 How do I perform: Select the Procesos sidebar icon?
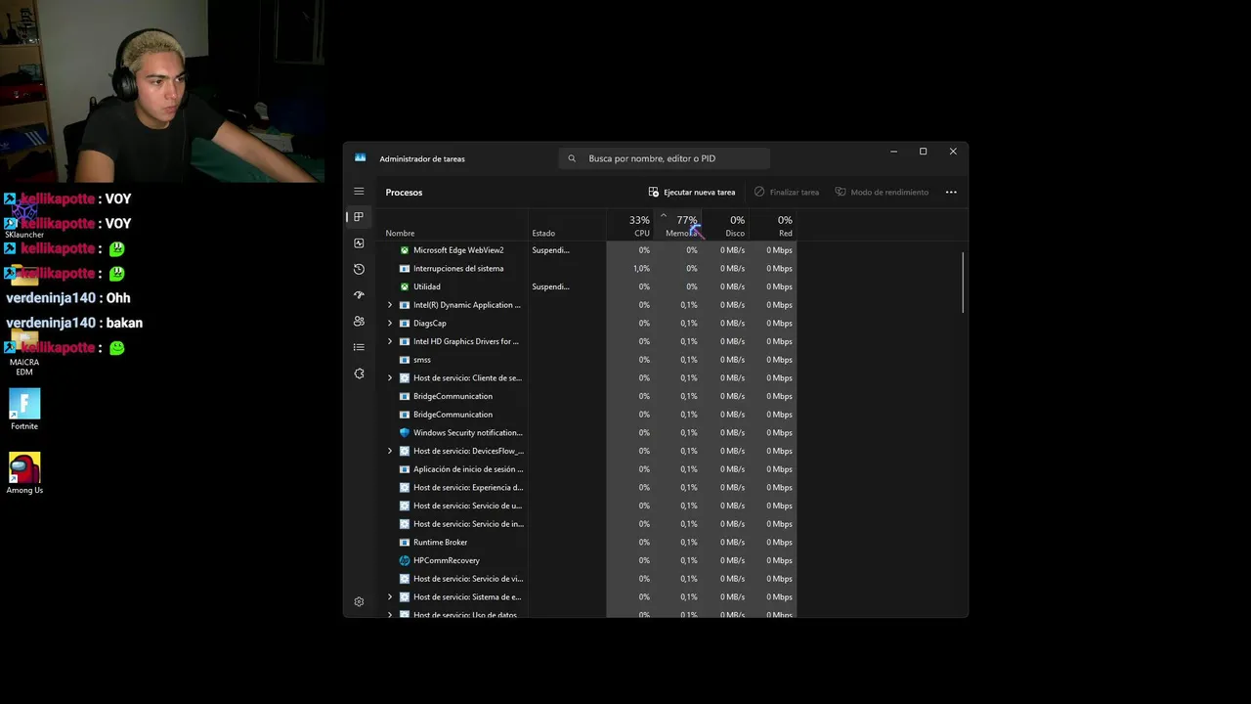tap(359, 217)
